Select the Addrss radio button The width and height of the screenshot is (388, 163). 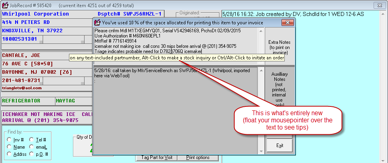(x=9, y=154)
